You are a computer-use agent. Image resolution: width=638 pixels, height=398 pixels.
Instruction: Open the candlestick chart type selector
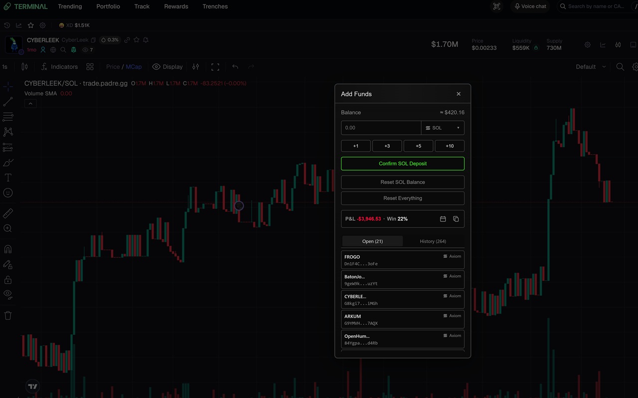point(24,67)
